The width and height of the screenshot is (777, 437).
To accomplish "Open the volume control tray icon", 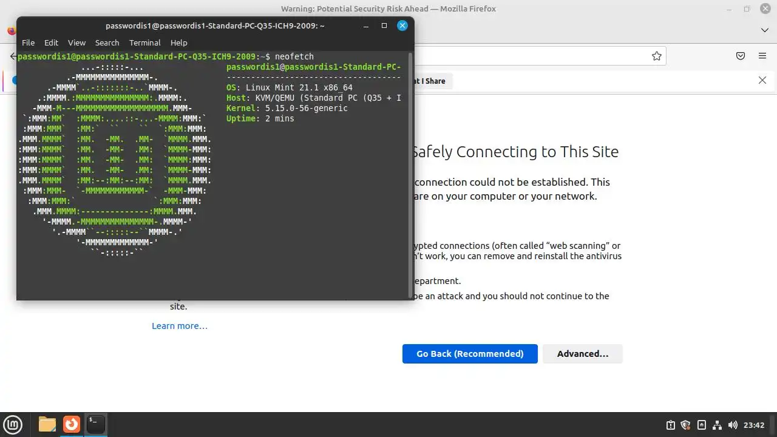I will [x=733, y=425].
